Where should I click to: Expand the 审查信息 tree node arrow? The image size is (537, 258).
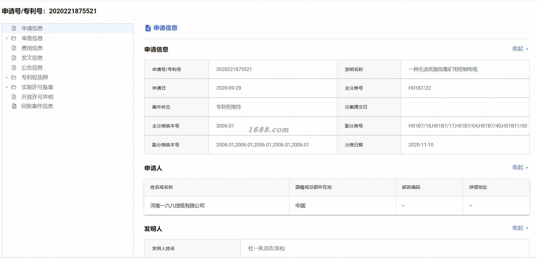pos(7,38)
